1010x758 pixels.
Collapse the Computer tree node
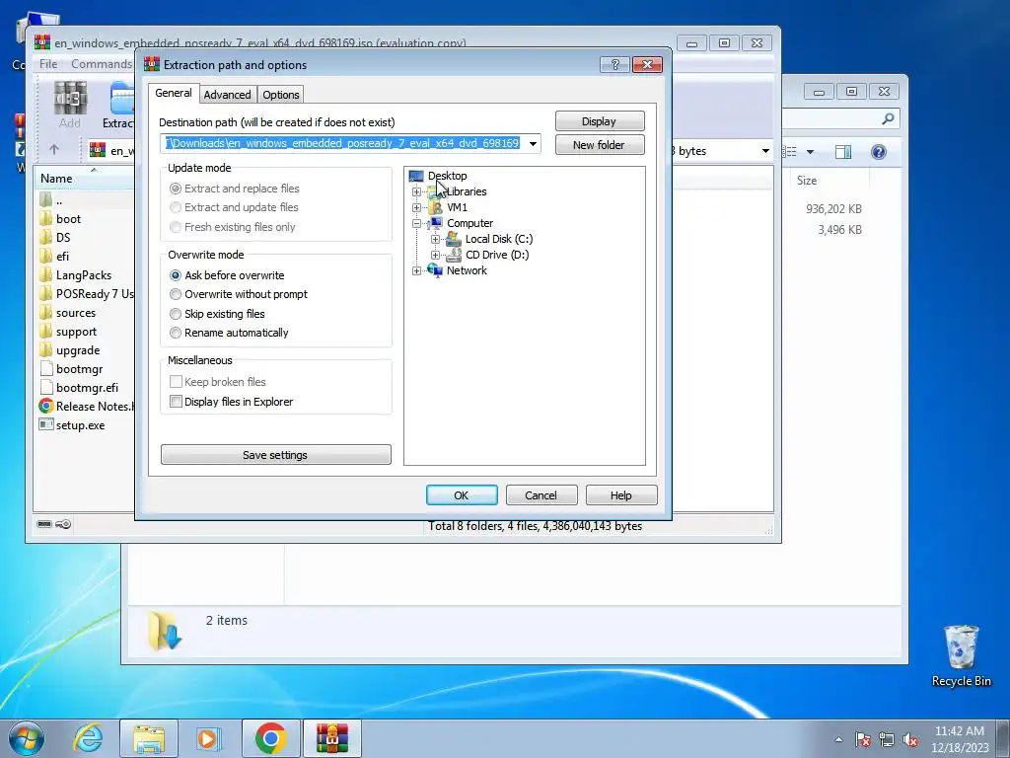[x=417, y=223]
